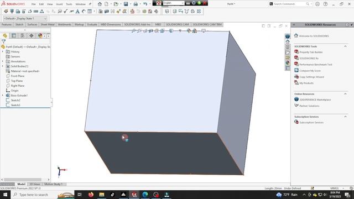Select Sketch3 in the feature tree
The width and height of the screenshot is (354, 199).
[x=15, y=105]
